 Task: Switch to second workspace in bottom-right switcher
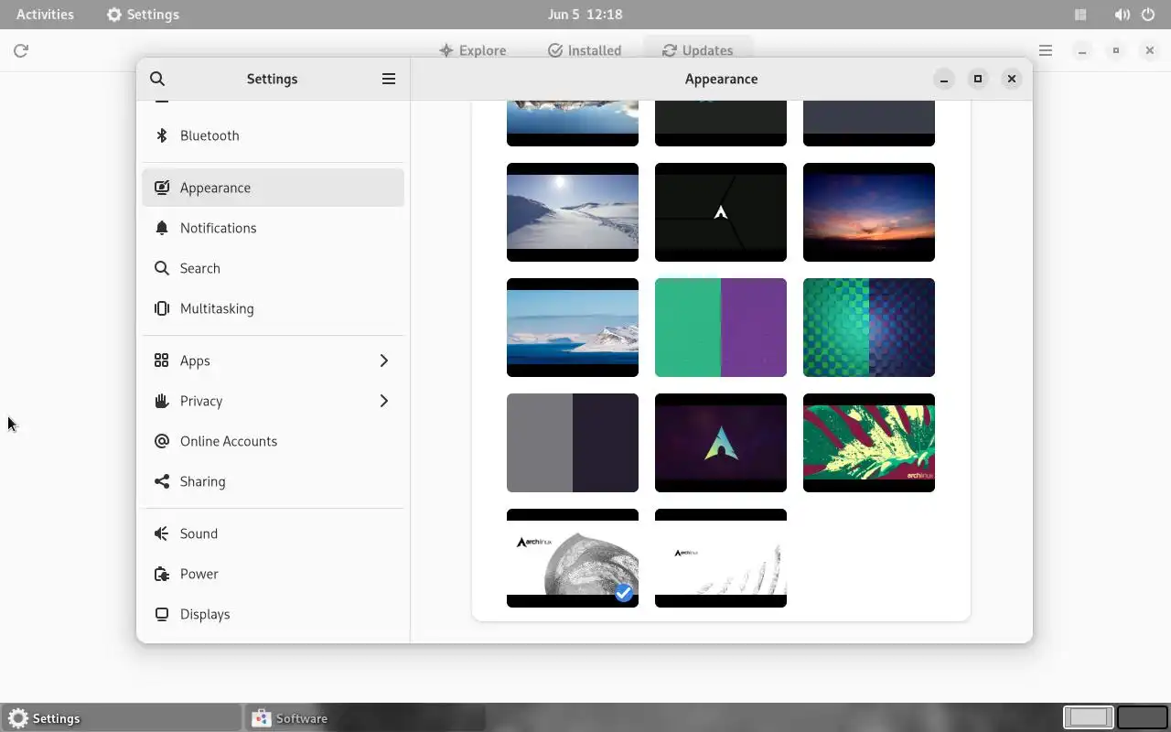point(1142,717)
